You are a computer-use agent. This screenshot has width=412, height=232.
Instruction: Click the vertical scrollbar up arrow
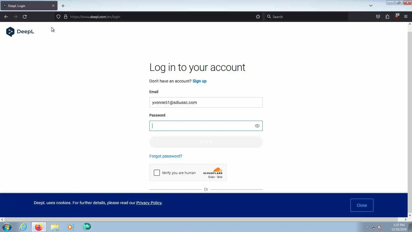[x=410, y=24]
